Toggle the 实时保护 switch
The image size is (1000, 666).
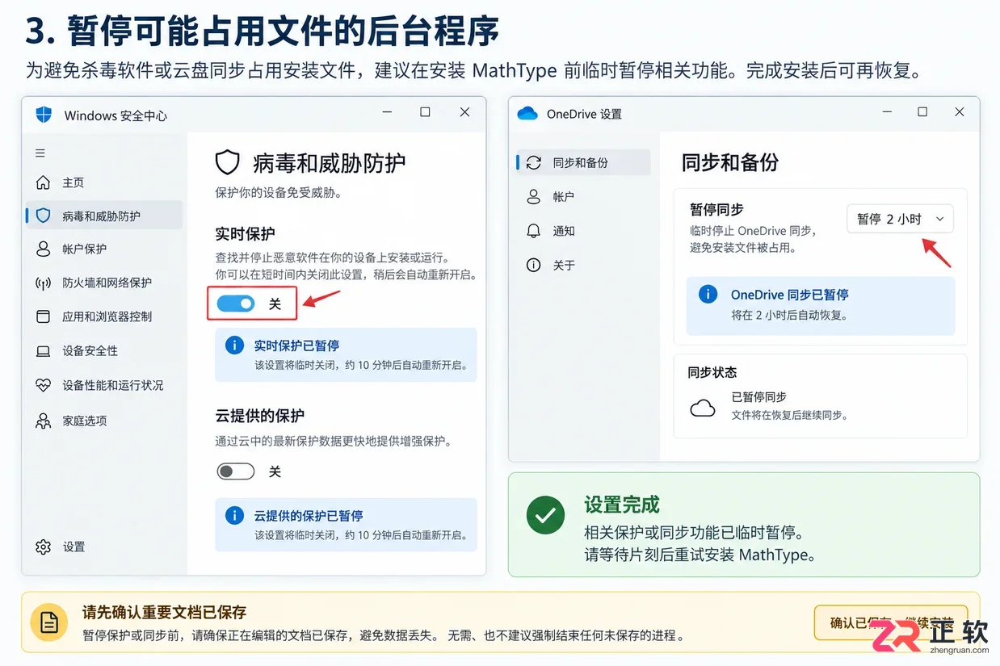click(236, 304)
